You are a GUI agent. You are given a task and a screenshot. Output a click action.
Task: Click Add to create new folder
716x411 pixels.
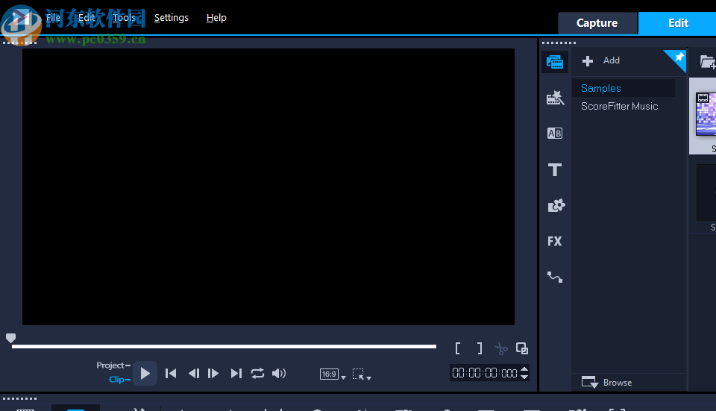point(601,60)
